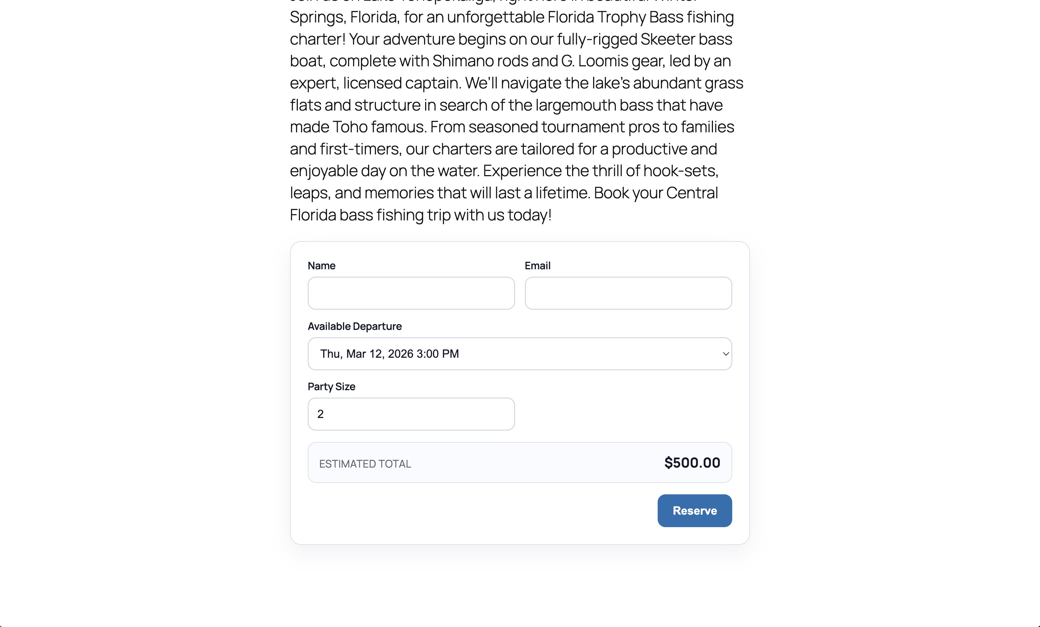Click the $500.00 price text
1040x627 pixels.
click(x=692, y=462)
